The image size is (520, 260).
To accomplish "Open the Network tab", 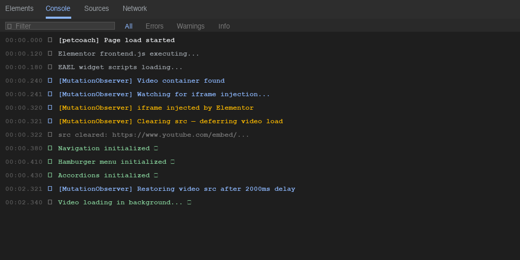I will pos(135,9).
